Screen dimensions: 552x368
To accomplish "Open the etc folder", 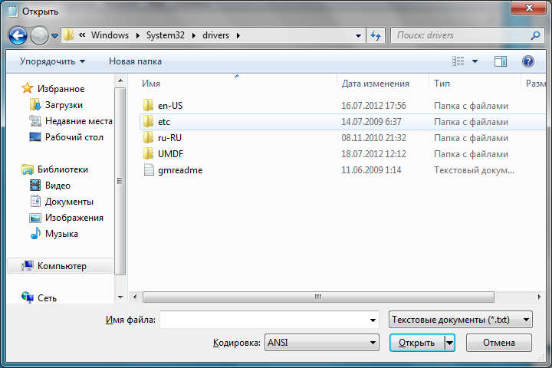I will click(163, 122).
